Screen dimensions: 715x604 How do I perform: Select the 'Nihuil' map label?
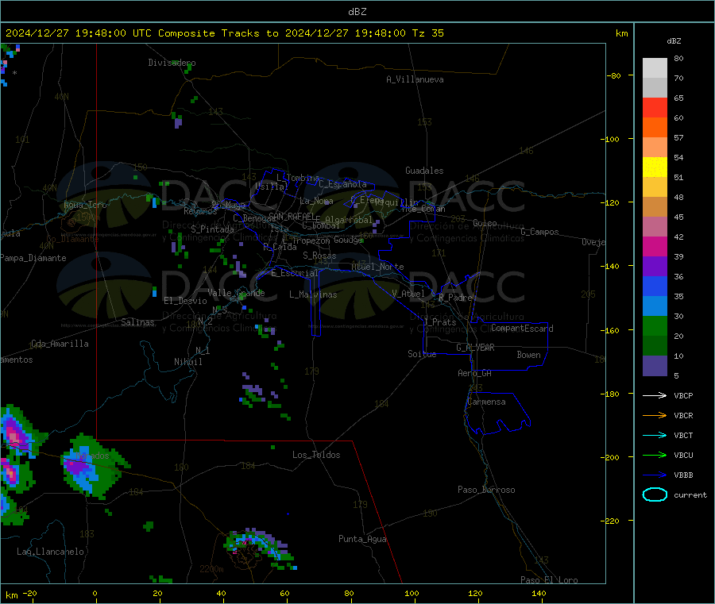click(187, 362)
